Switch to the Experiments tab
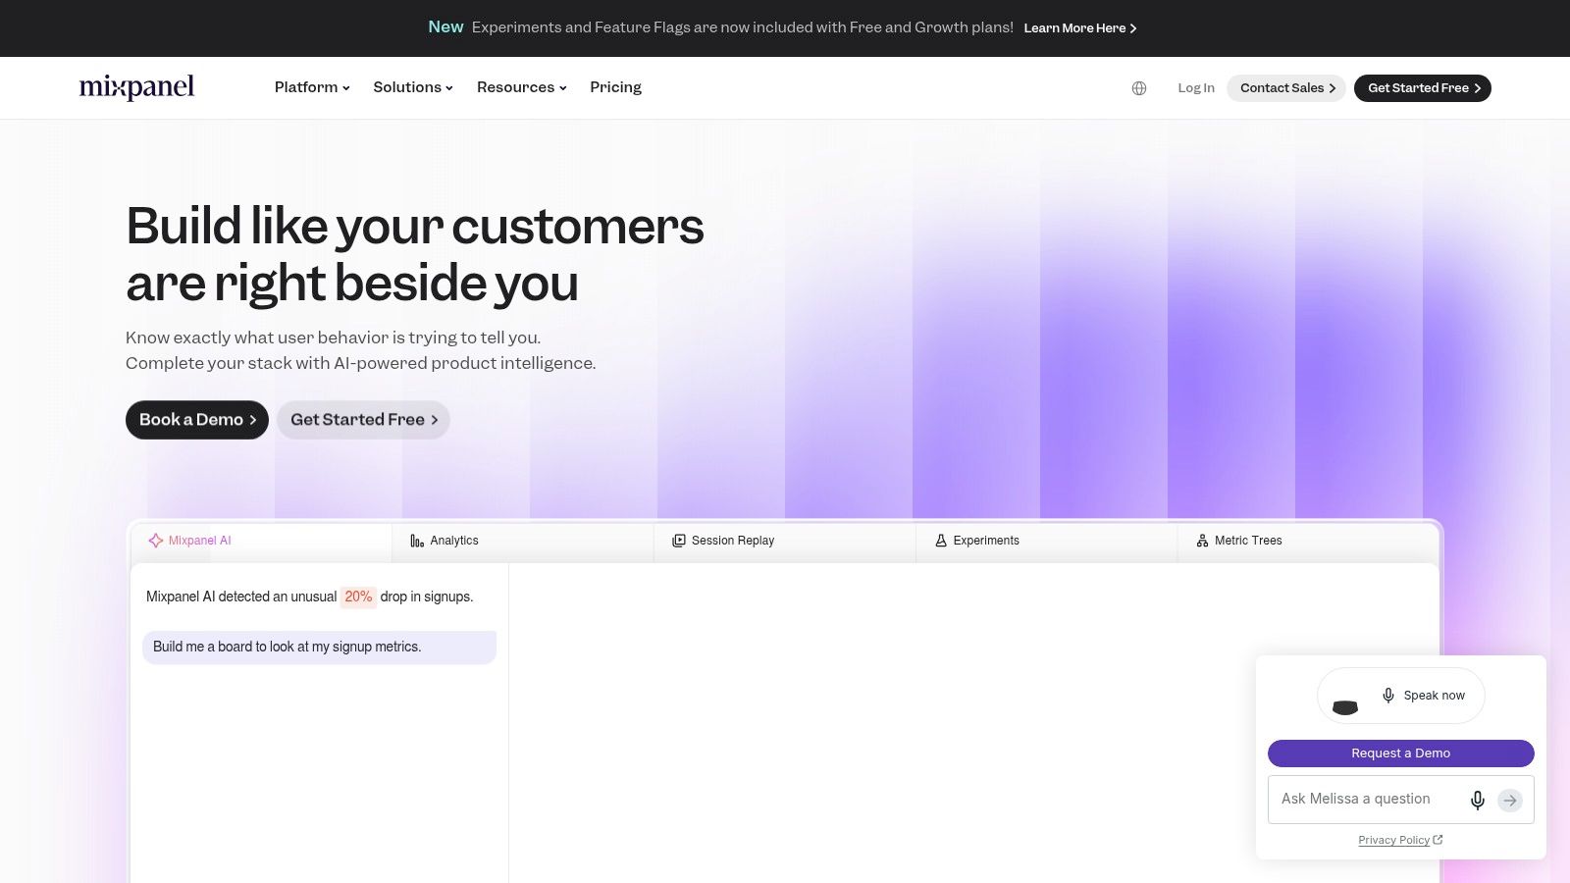Screen dimensions: 1570x883 1047,542
